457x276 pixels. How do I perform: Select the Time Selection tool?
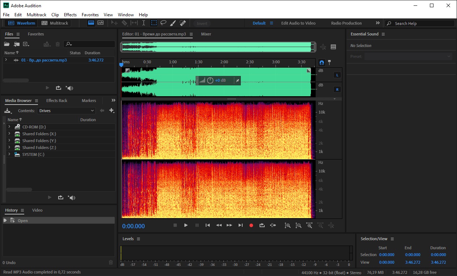pyautogui.click(x=144, y=23)
